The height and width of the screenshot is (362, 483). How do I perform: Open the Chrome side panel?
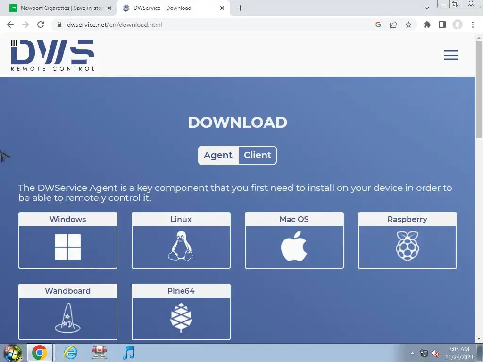pos(442,25)
